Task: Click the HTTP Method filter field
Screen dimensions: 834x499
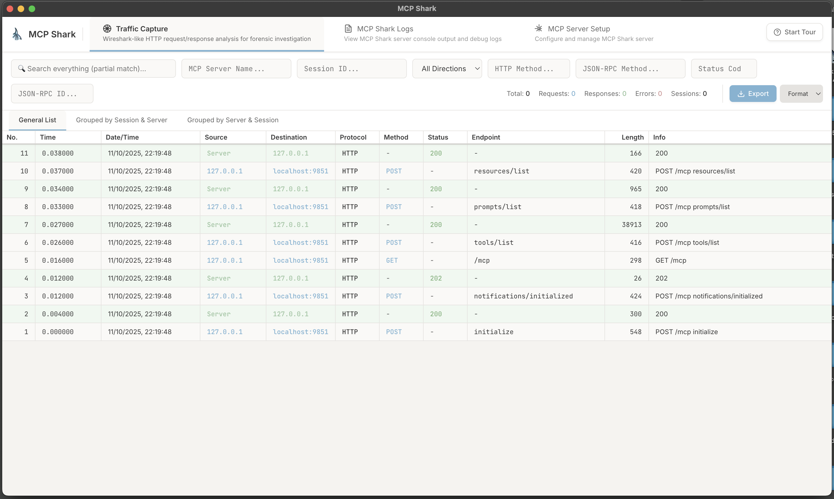Action: pos(529,68)
